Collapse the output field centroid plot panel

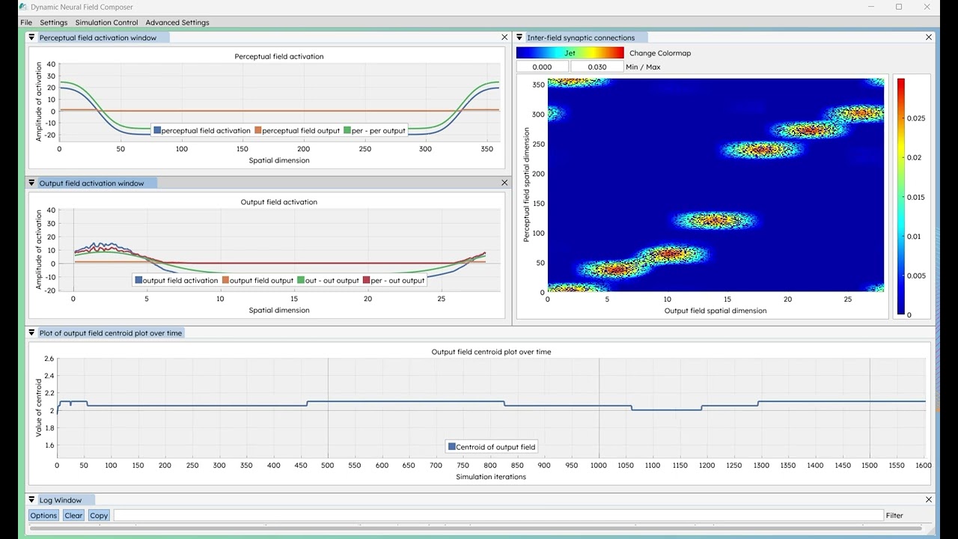tap(31, 332)
